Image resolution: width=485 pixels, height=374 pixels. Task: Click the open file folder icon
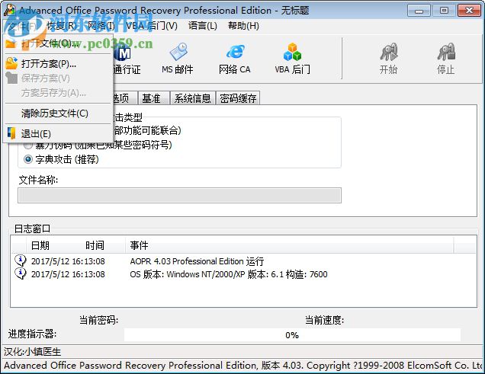click(x=11, y=43)
